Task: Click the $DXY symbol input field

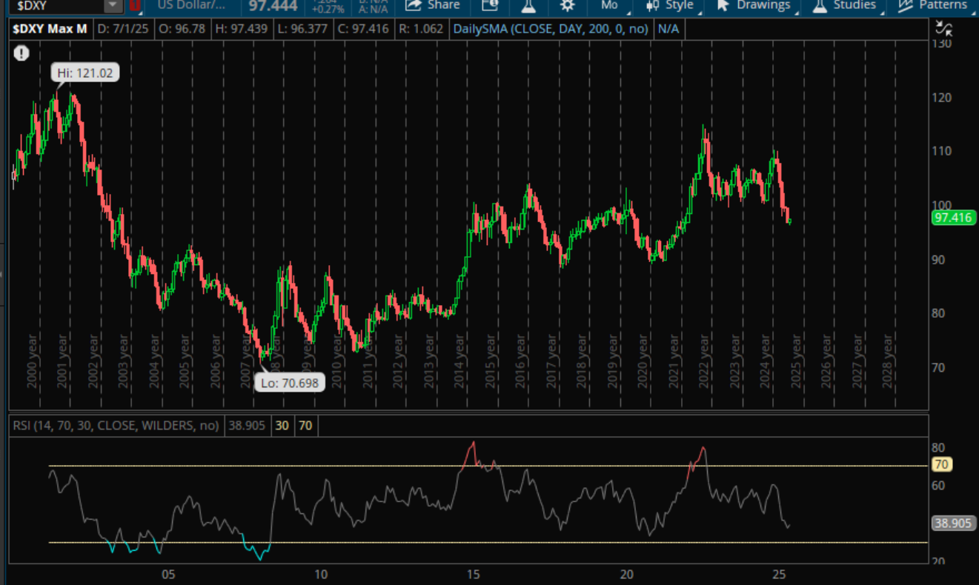Action: pos(58,6)
